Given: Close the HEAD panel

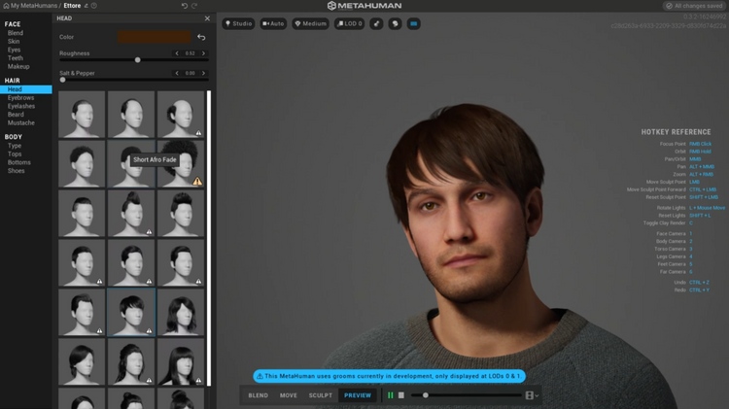Looking at the screenshot, I should click(x=207, y=18).
